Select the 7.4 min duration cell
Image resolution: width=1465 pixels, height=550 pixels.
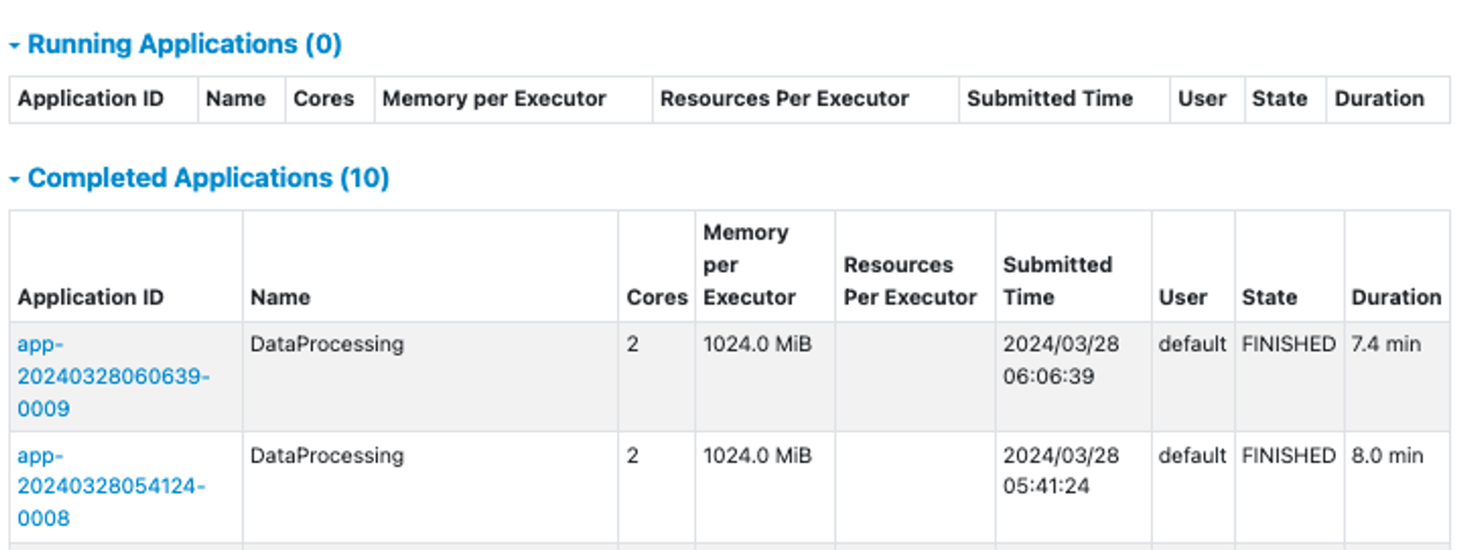click(1386, 344)
